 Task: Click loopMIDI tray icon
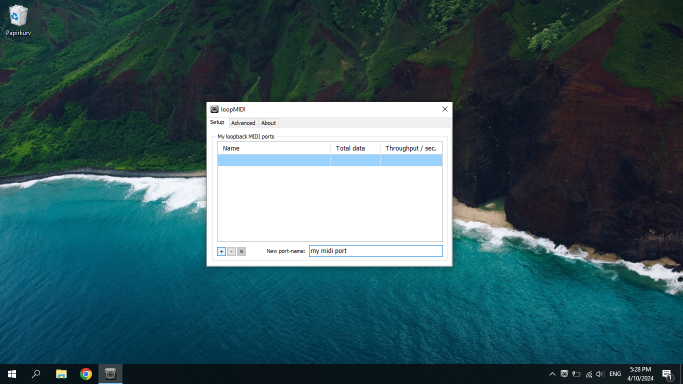(x=564, y=374)
